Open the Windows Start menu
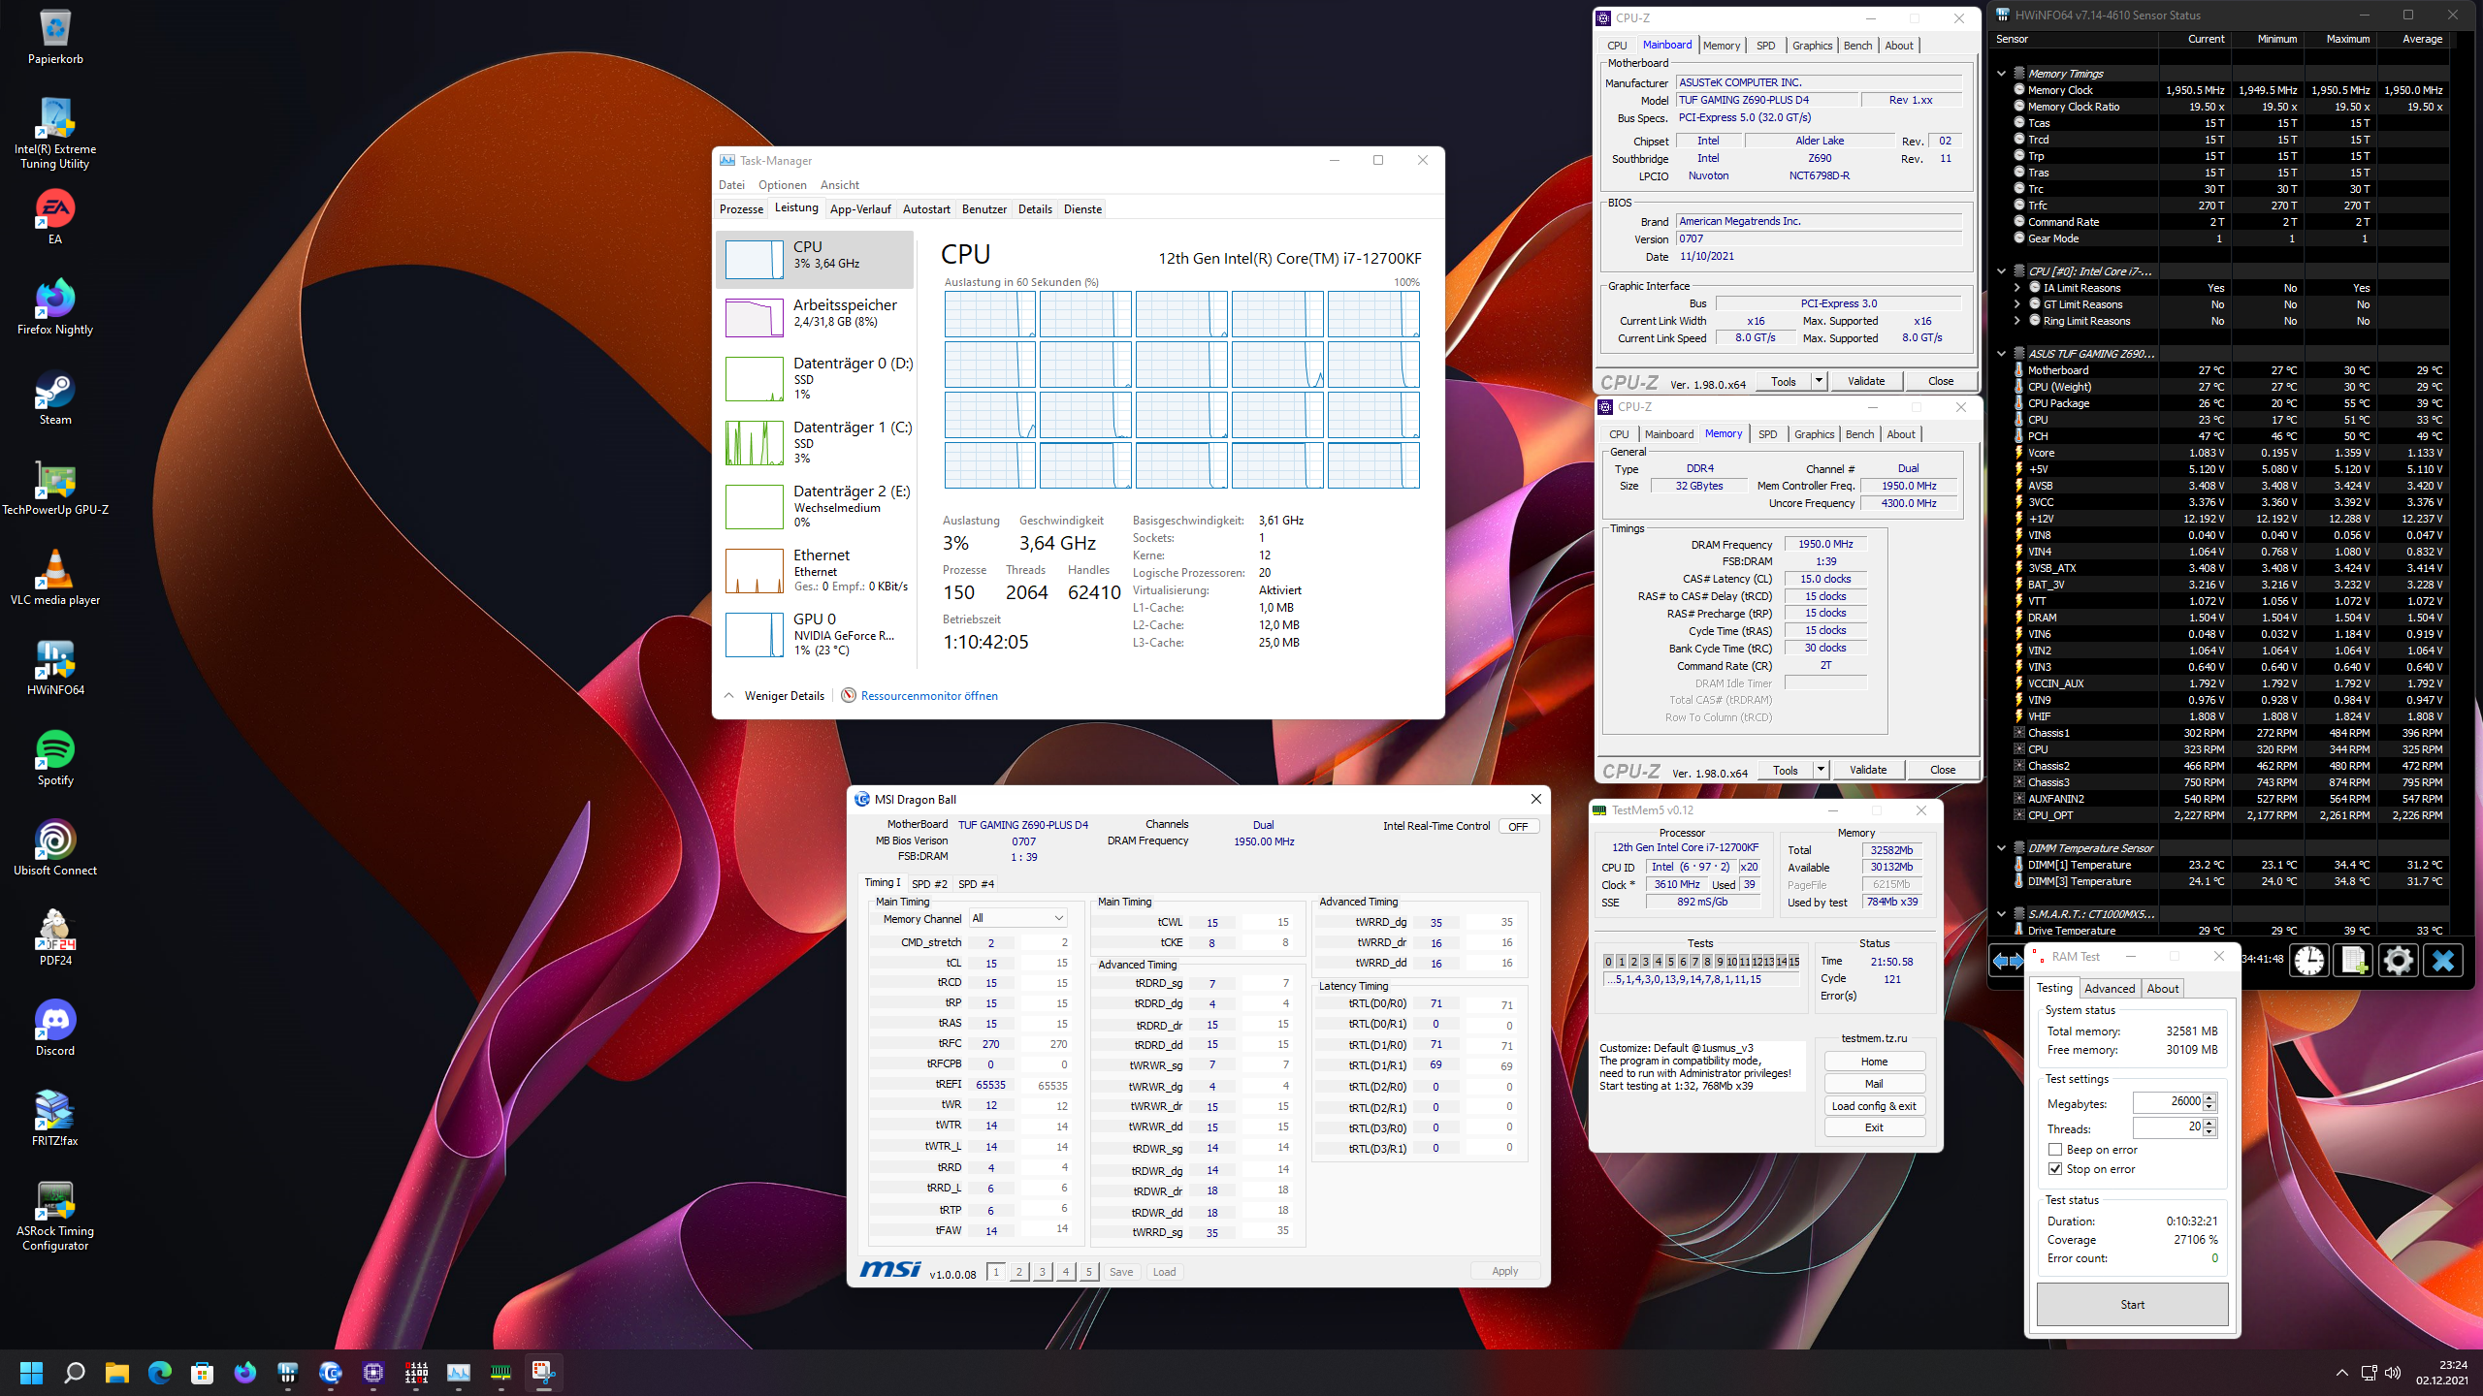2483x1396 pixels. (x=32, y=1373)
